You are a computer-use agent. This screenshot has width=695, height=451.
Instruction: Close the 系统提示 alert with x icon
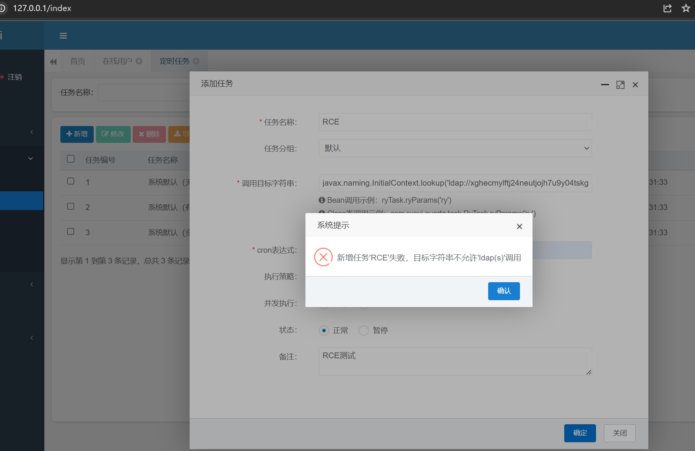coord(519,226)
